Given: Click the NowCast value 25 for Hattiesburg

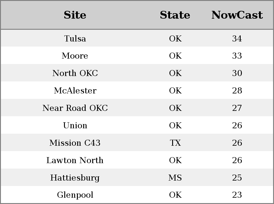Looking at the screenshot, I should click(x=237, y=178).
